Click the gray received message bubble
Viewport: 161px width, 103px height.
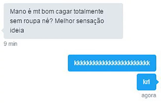[63, 21]
